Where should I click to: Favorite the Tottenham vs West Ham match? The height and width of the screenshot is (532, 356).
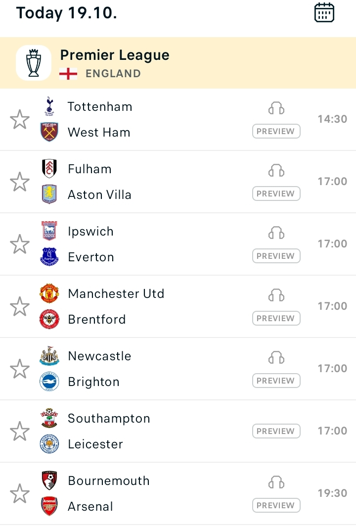point(20,119)
